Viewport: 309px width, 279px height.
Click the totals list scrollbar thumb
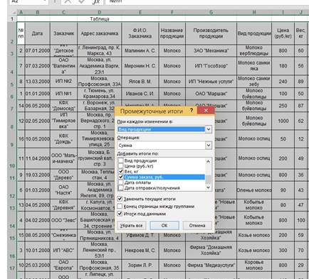208,180
